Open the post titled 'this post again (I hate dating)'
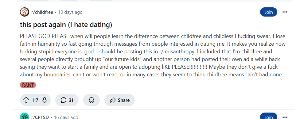Viewport: 300px width, 119px height. point(66,25)
